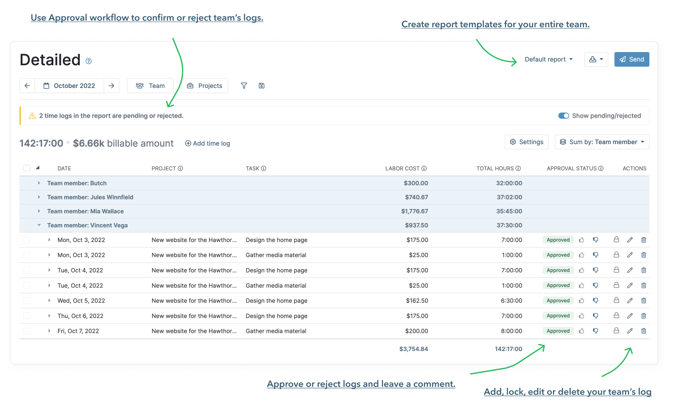Reject the Wed, Oct 5 log thumbs down
The width and height of the screenshot is (673, 413).
(596, 301)
